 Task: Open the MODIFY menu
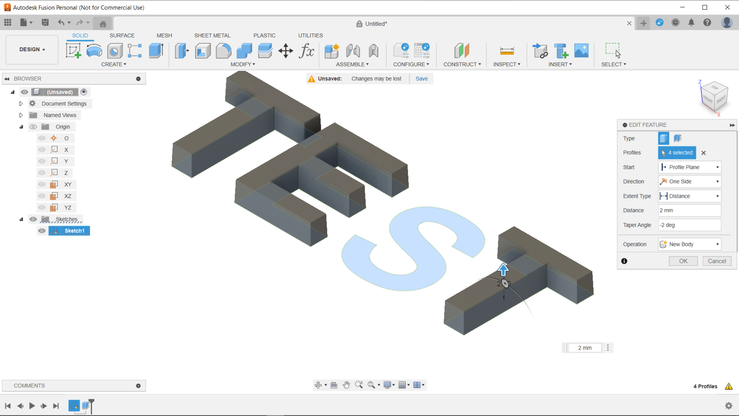(243, 64)
